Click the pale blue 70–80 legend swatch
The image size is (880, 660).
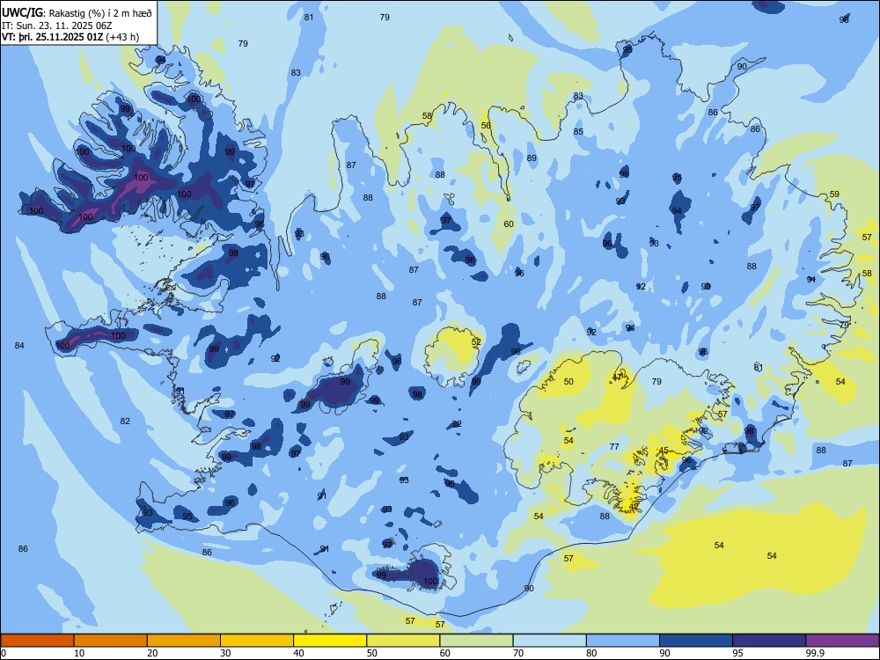point(549,641)
